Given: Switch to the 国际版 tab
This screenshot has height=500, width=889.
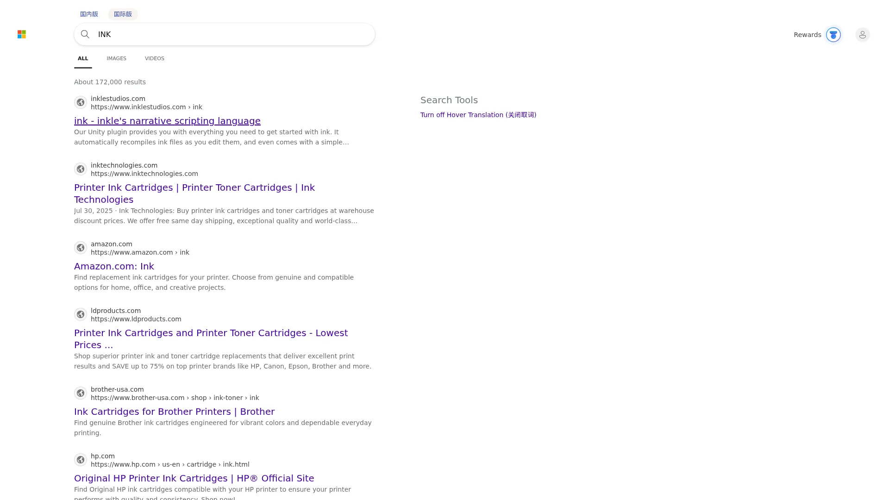Looking at the screenshot, I should [123, 14].
